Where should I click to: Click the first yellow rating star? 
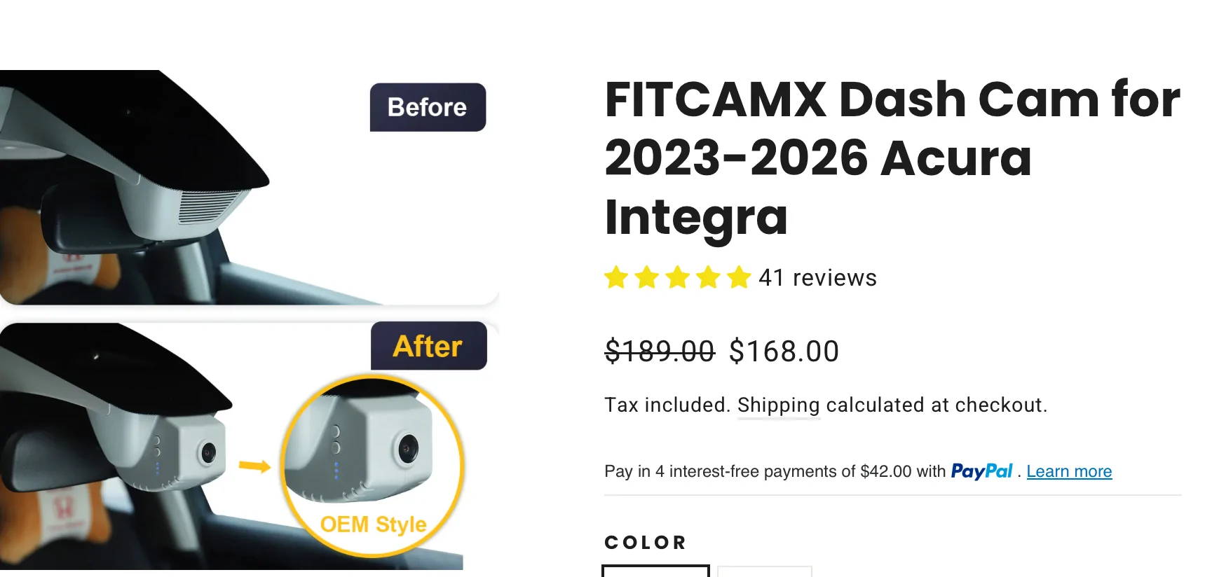[x=616, y=278]
